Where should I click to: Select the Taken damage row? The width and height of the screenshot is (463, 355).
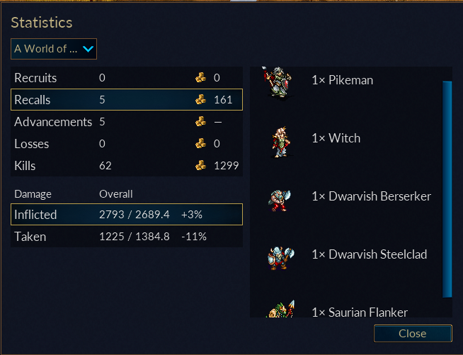[x=127, y=237]
